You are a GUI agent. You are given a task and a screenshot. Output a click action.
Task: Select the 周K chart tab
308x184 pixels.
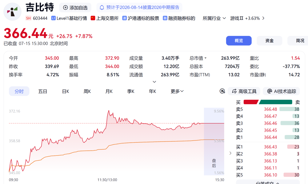(87, 91)
